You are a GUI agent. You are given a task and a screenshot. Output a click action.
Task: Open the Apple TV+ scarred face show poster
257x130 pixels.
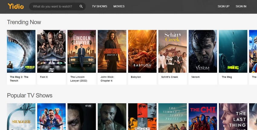click(82, 117)
